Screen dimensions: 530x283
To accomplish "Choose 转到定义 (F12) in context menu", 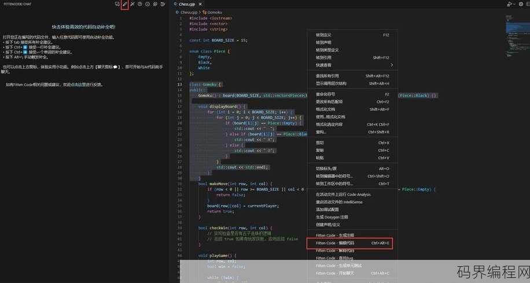I will (352, 35).
